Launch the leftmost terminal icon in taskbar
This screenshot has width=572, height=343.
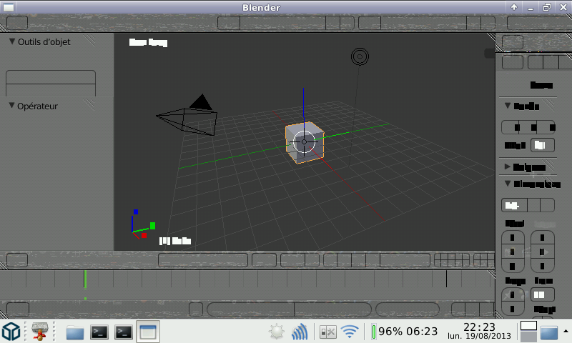99,332
